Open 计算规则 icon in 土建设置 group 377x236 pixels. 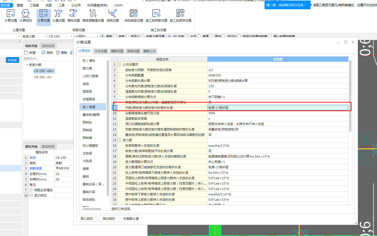point(25,16)
